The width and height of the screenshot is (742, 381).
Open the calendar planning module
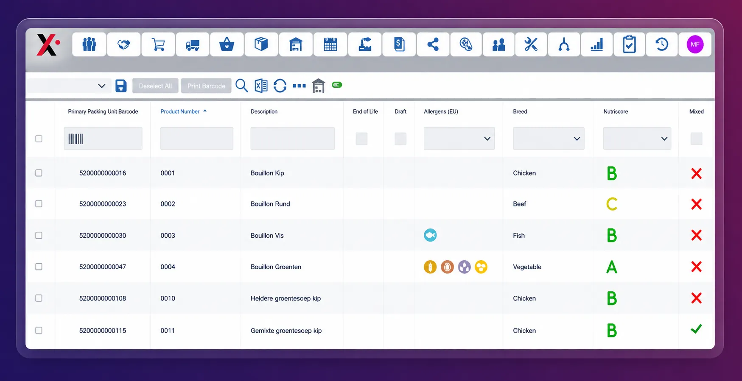[330, 44]
